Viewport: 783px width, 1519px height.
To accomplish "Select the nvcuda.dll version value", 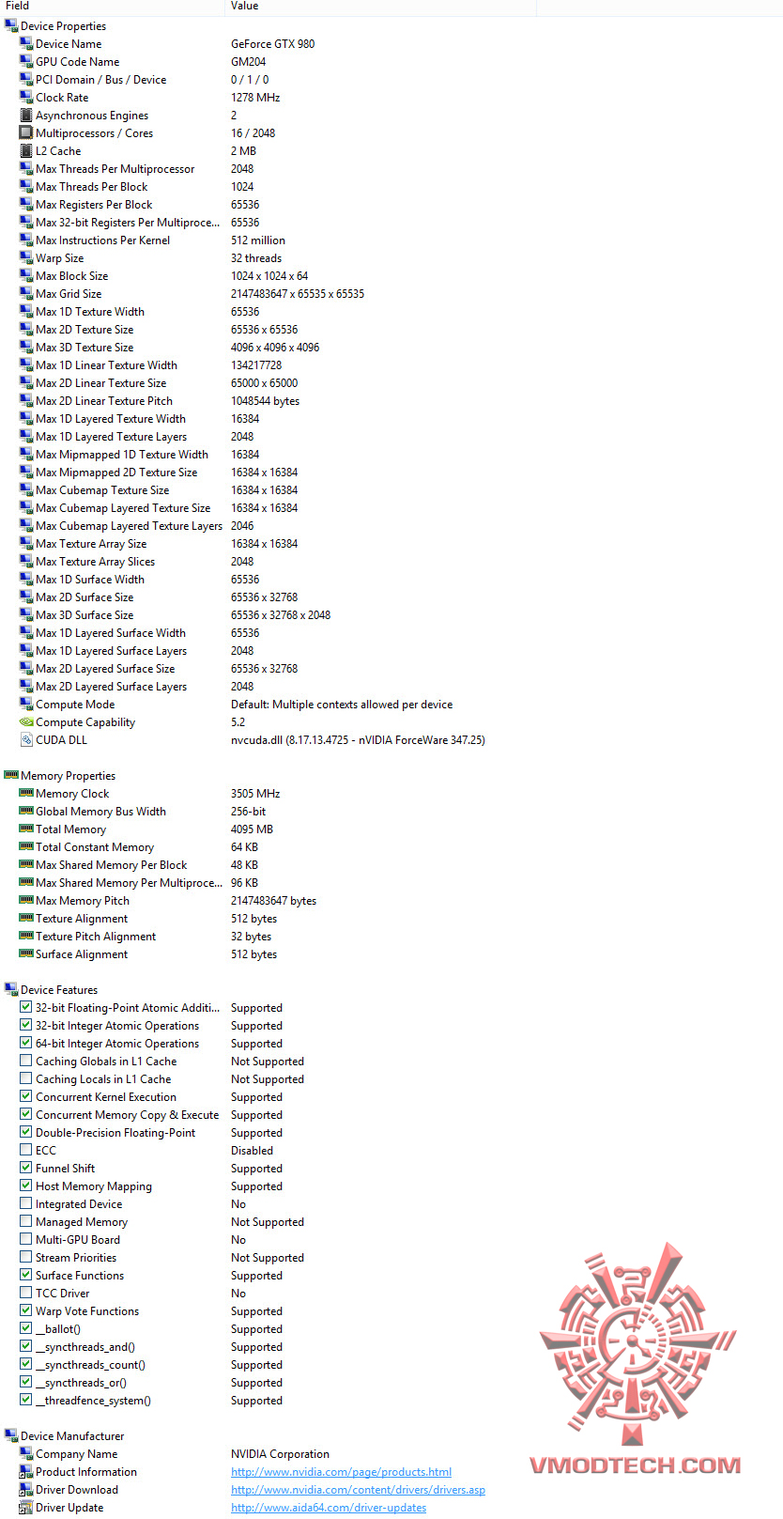I will click(358, 740).
